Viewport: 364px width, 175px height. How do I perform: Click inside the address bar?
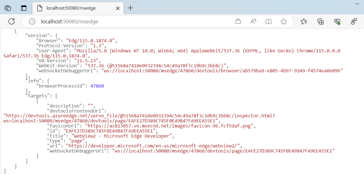tap(113, 21)
